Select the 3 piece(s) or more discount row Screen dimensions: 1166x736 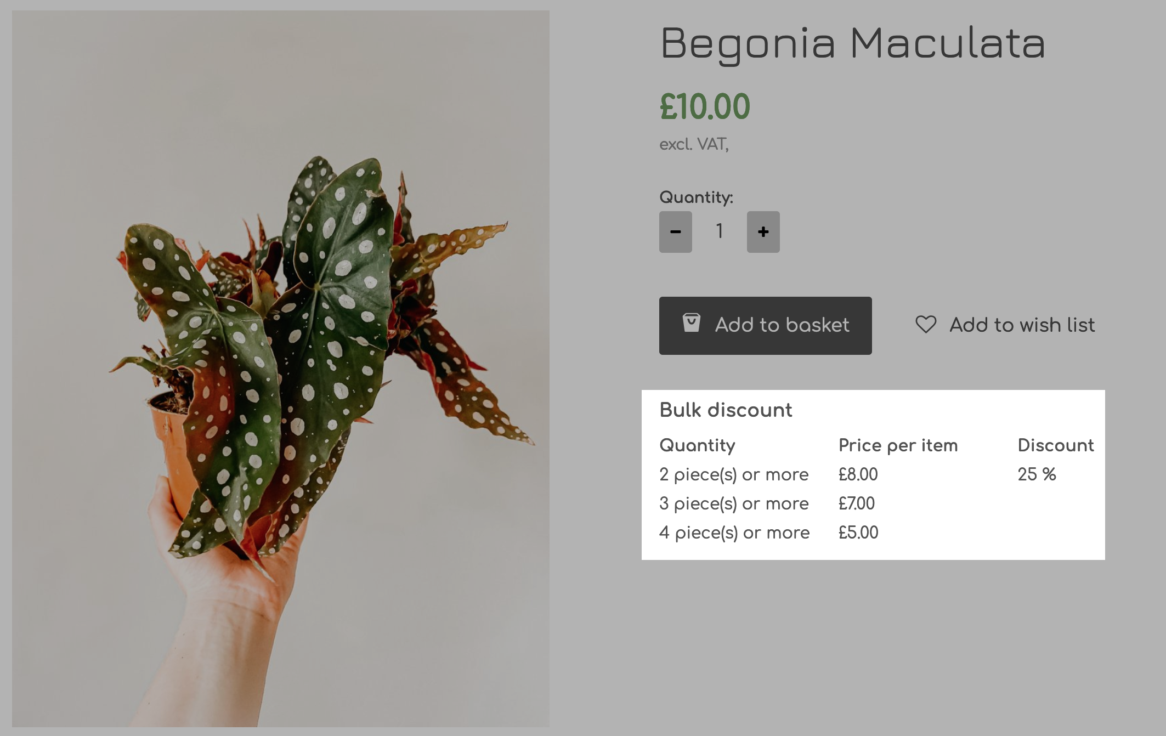pos(734,503)
